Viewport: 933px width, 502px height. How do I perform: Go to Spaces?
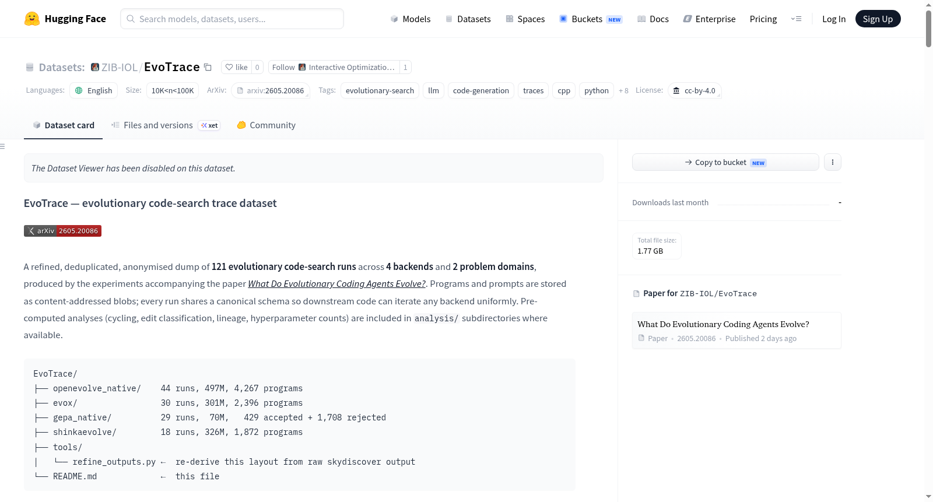pyautogui.click(x=525, y=19)
